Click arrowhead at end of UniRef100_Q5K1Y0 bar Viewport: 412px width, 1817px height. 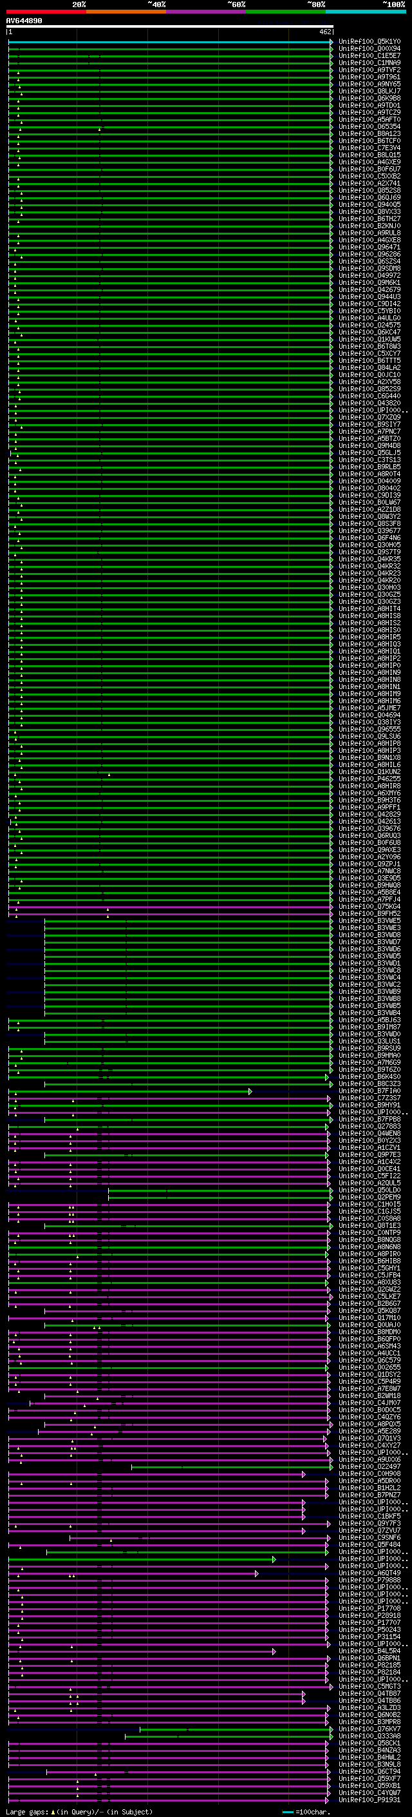point(331,43)
